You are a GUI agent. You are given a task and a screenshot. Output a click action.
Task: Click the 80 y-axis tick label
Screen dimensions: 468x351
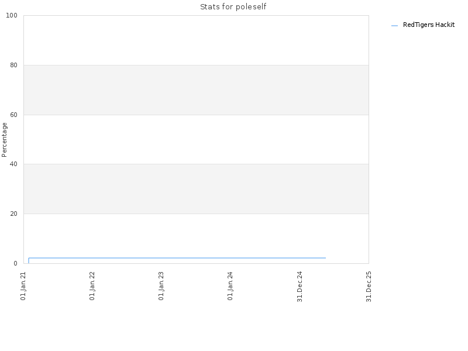point(13,65)
